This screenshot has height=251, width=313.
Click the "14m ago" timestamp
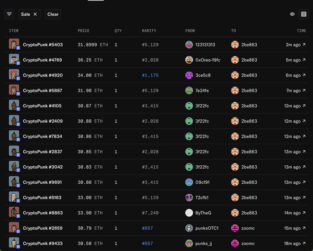tap(292, 213)
